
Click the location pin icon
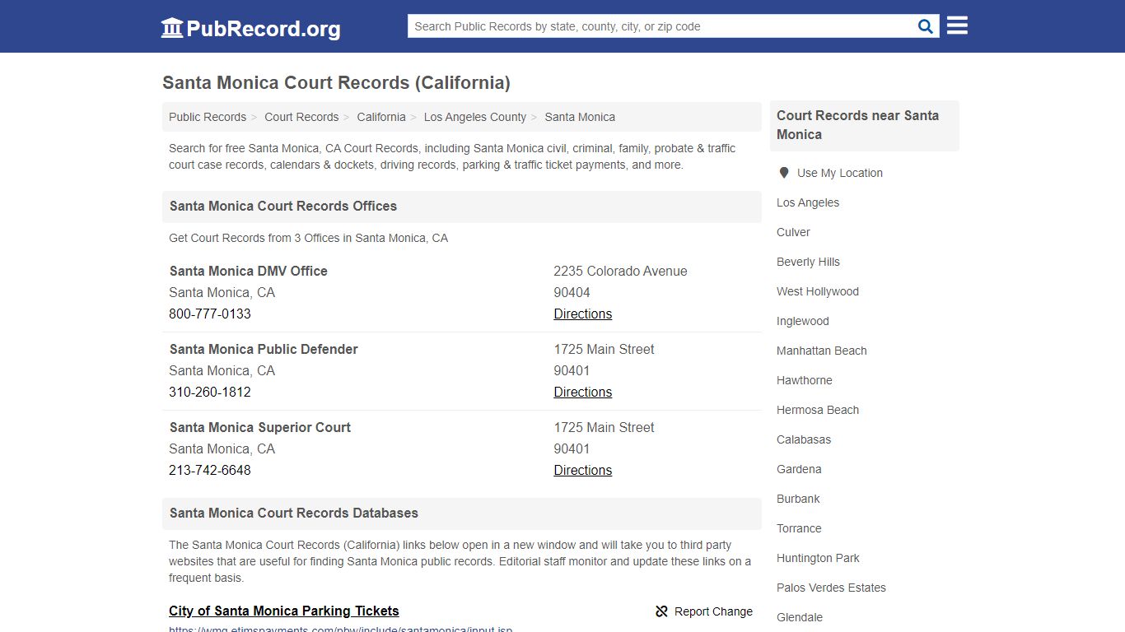[x=784, y=173]
